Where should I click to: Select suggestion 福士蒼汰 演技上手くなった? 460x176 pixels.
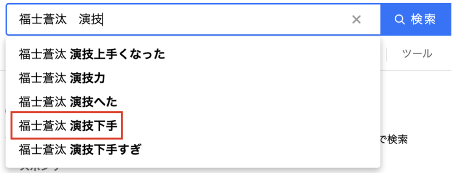(x=193, y=54)
